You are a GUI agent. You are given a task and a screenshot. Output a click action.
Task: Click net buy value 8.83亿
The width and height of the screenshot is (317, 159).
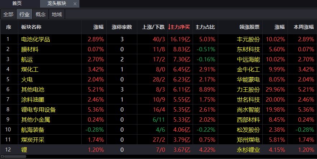(182, 49)
